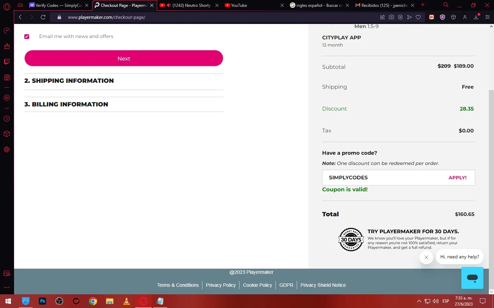This screenshot has width=494, height=308.
Task: Open the sidebar three-dots more menu
Action: 7,287
